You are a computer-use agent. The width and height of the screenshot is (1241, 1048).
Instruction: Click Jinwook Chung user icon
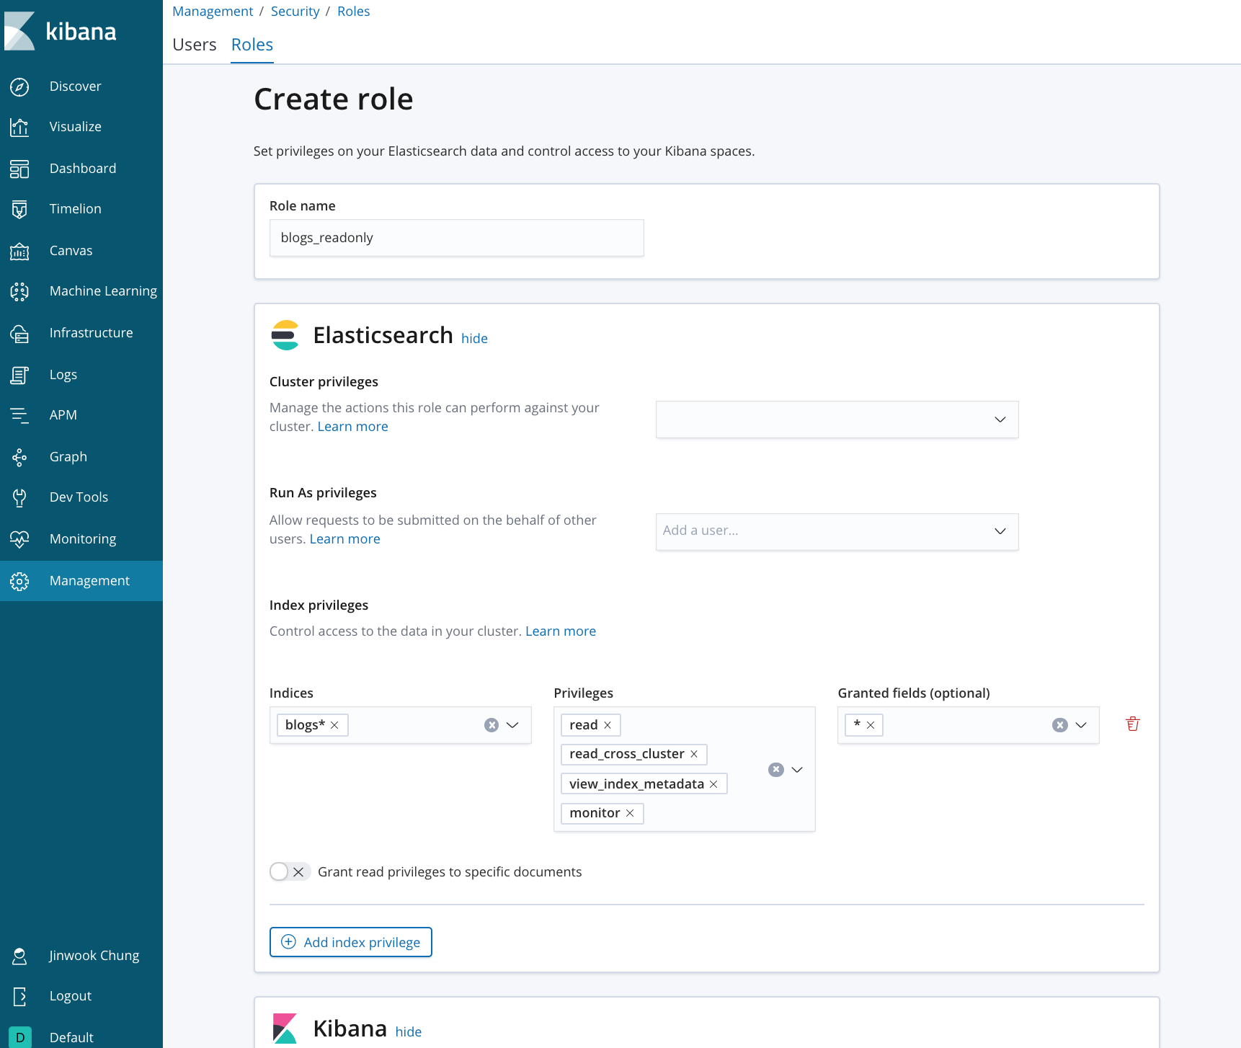pyautogui.click(x=19, y=956)
